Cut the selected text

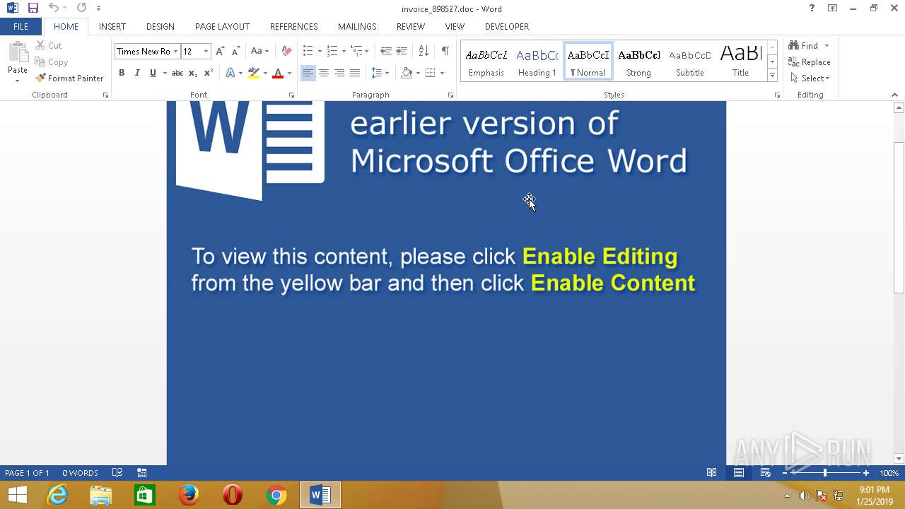tap(48, 45)
